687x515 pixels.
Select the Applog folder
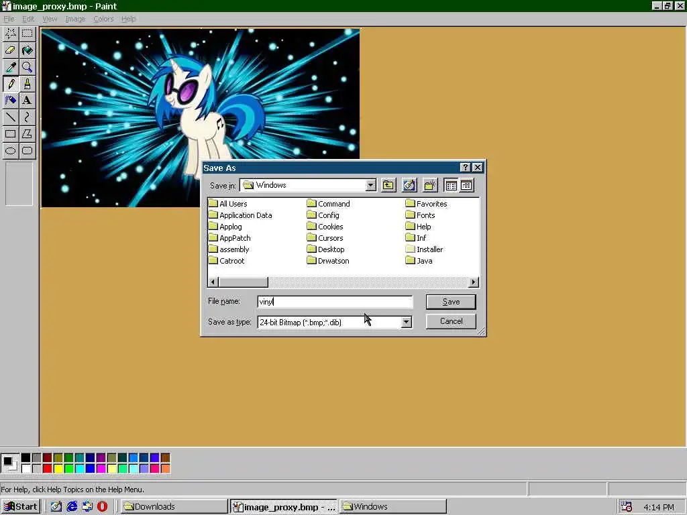click(225, 227)
